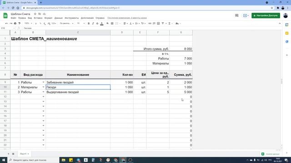
Task: Click the 8 050 total sum cell
Action: click(x=181, y=49)
